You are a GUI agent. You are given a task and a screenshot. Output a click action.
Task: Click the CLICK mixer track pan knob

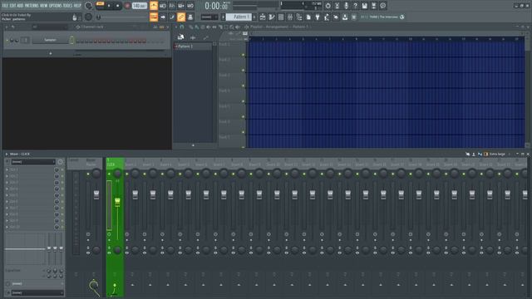[117, 174]
